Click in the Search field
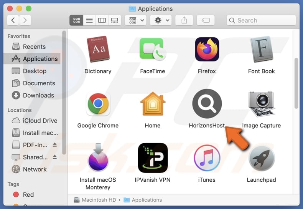Image resolution: width=303 pixels, height=209 pixels. pyautogui.click(x=261, y=20)
